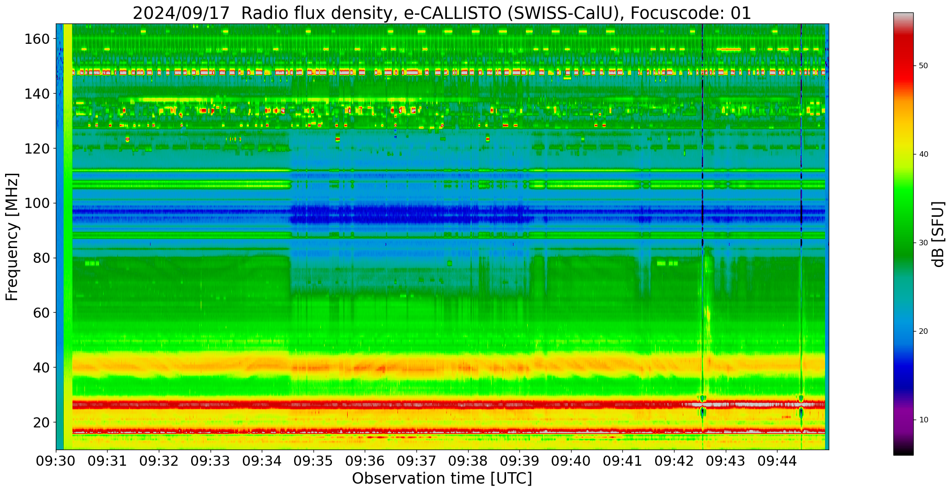
Task: Click the 09:30 time tick label
Action: [x=56, y=460]
